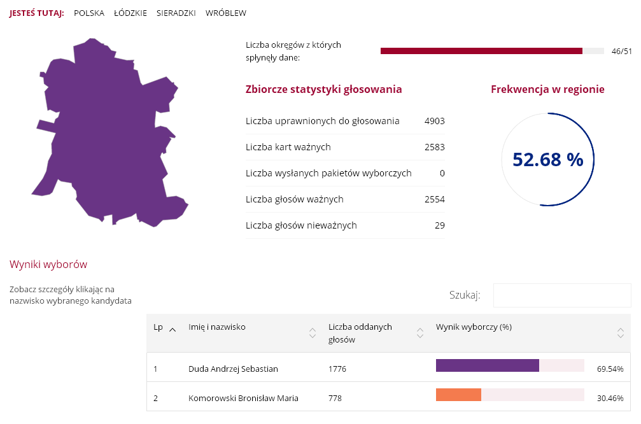Viewport: 641px width, 424px height.
Task: Click Komorowski's orange result bar
Action: (x=458, y=395)
